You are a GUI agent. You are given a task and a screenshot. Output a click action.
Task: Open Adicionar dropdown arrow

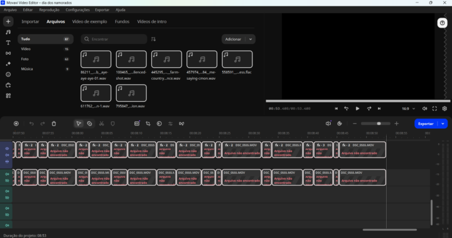click(250, 39)
